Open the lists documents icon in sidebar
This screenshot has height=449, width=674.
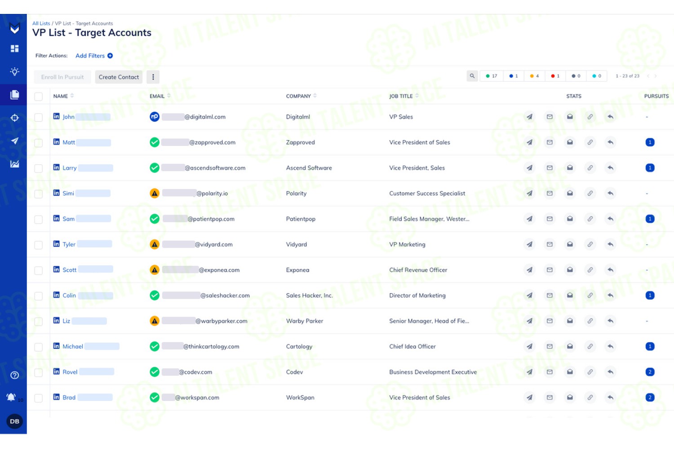pos(14,95)
